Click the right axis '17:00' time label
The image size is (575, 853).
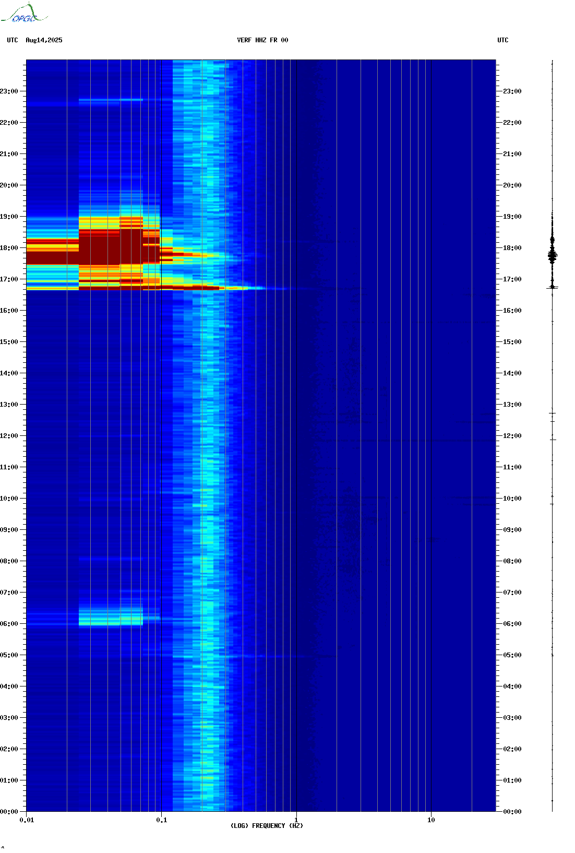pos(512,279)
